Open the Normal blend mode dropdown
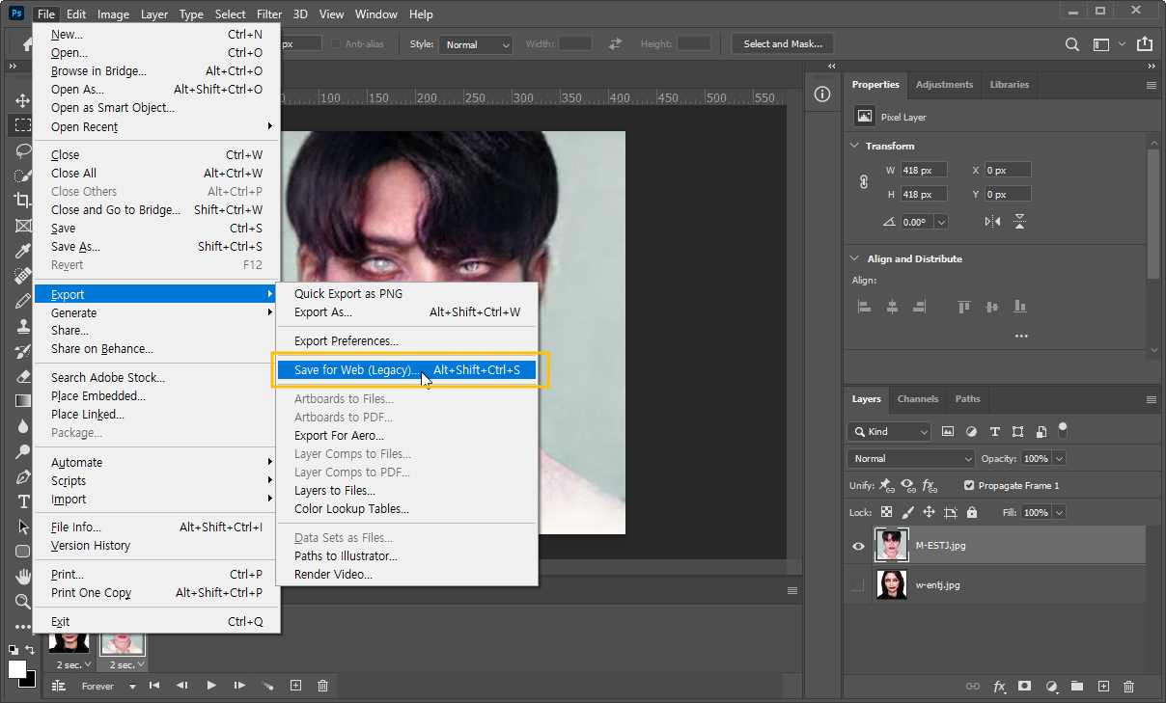This screenshot has width=1166, height=703. pos(909,458)
